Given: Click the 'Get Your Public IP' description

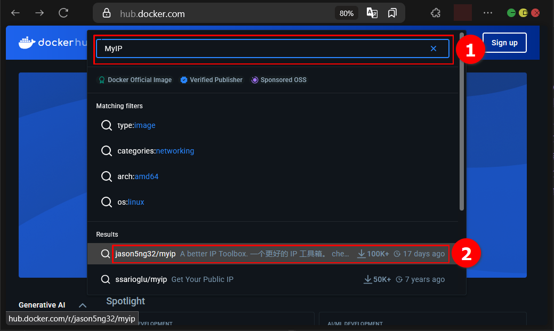Looking at the screenshot, I should pyautogui.click(x=203, y=279).
